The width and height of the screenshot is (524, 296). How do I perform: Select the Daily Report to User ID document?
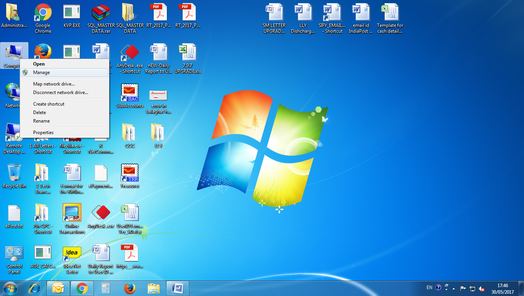(101, 259)
